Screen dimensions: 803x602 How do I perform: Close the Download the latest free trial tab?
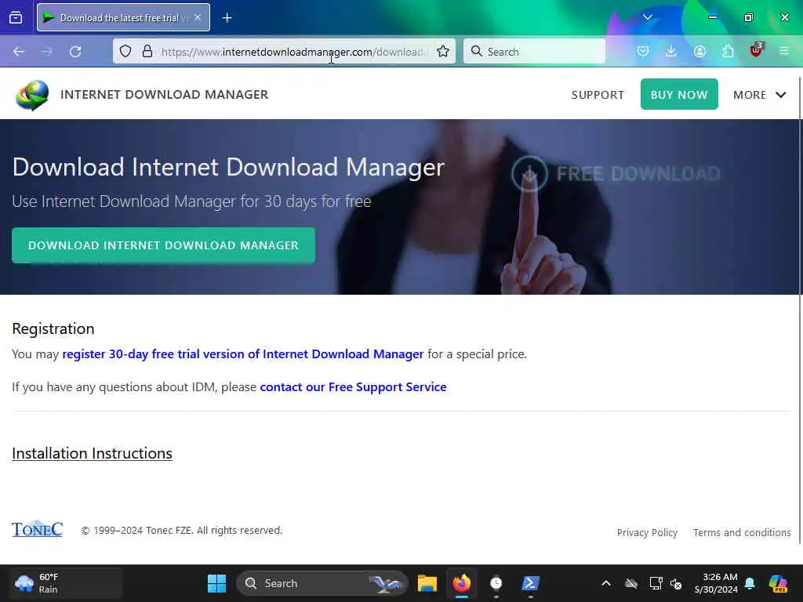[198, 17]
